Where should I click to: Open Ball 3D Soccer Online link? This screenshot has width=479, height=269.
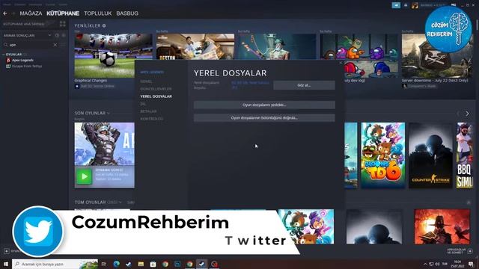[97, 87]
